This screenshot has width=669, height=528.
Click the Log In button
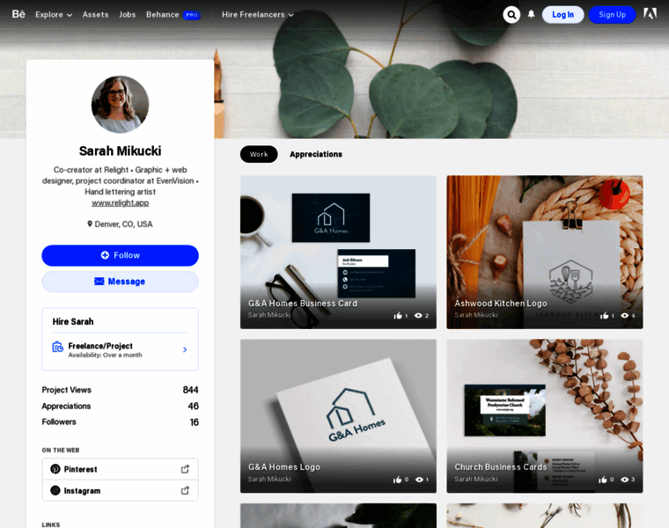[562, 14]
